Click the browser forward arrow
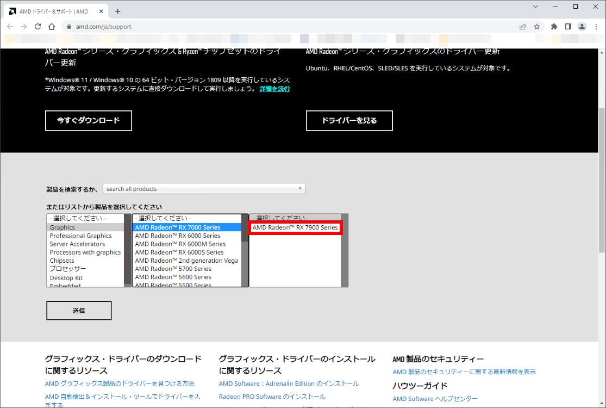This screenshot has width=606, height=408. pos(24,27)
